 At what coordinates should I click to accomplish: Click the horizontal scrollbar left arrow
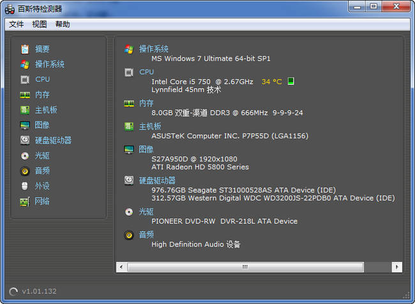[121, 267]
